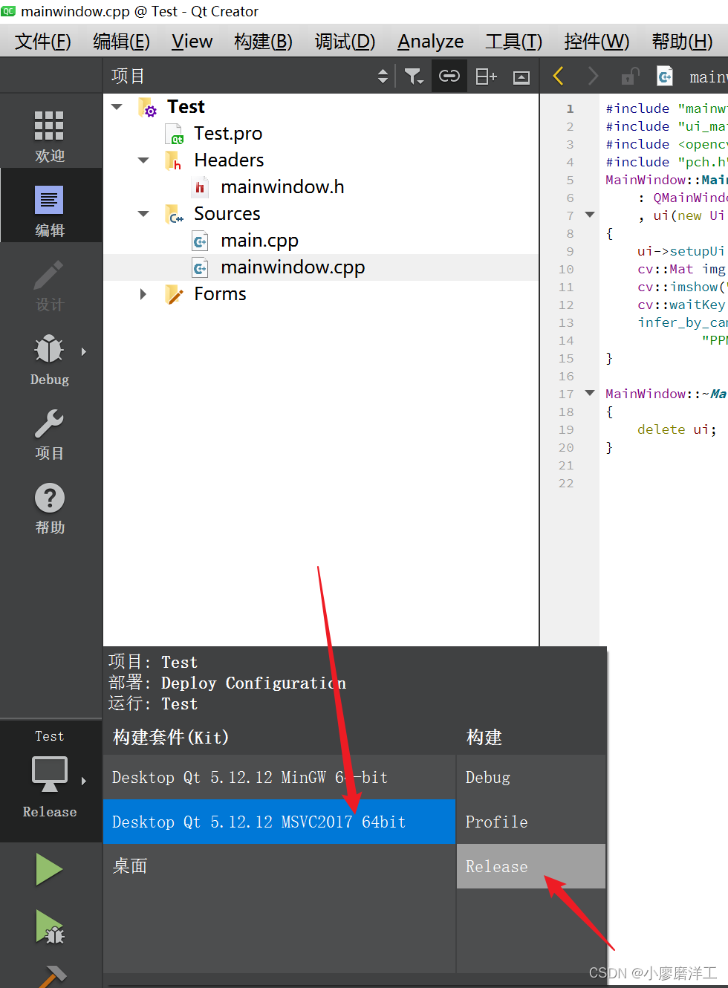Click the file lock writable icon
Image resolution: width=728 pixels, height=988 pixels.
[630, 76]
